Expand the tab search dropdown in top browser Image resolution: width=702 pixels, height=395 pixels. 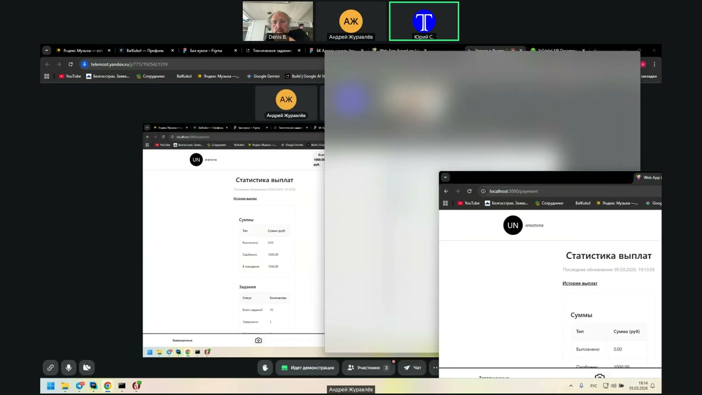(x=47, y=50)
